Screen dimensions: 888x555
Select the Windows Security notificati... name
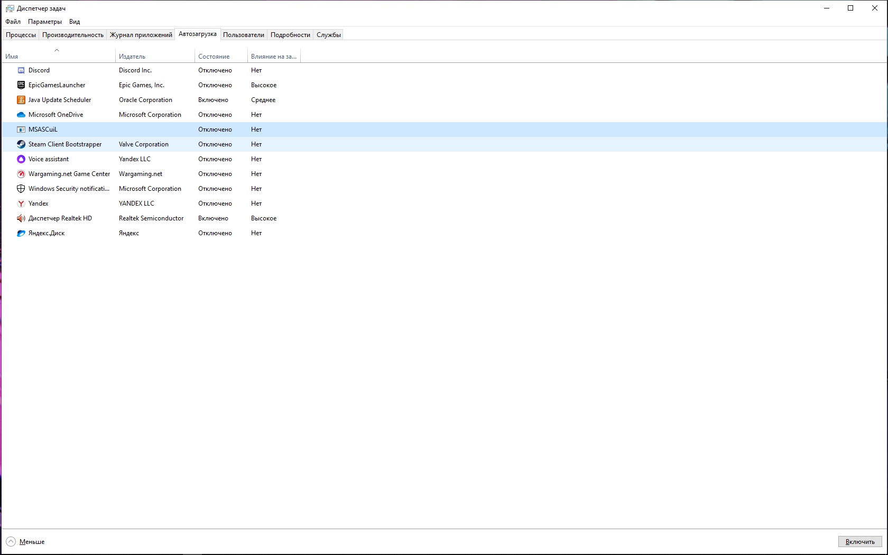click(x=69, y=189)
